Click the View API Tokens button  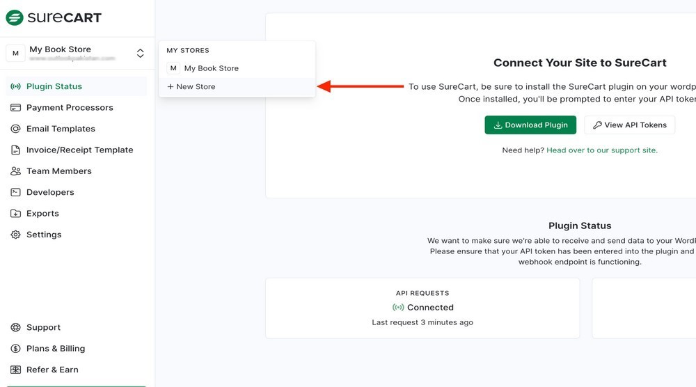(630, 125)
